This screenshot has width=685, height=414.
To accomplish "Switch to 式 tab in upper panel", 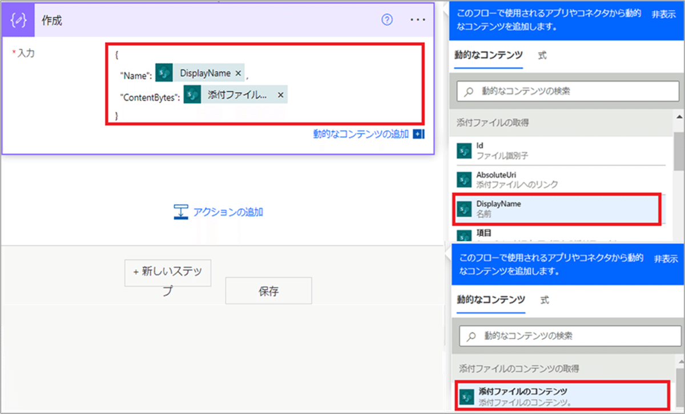I will point(542,56).
